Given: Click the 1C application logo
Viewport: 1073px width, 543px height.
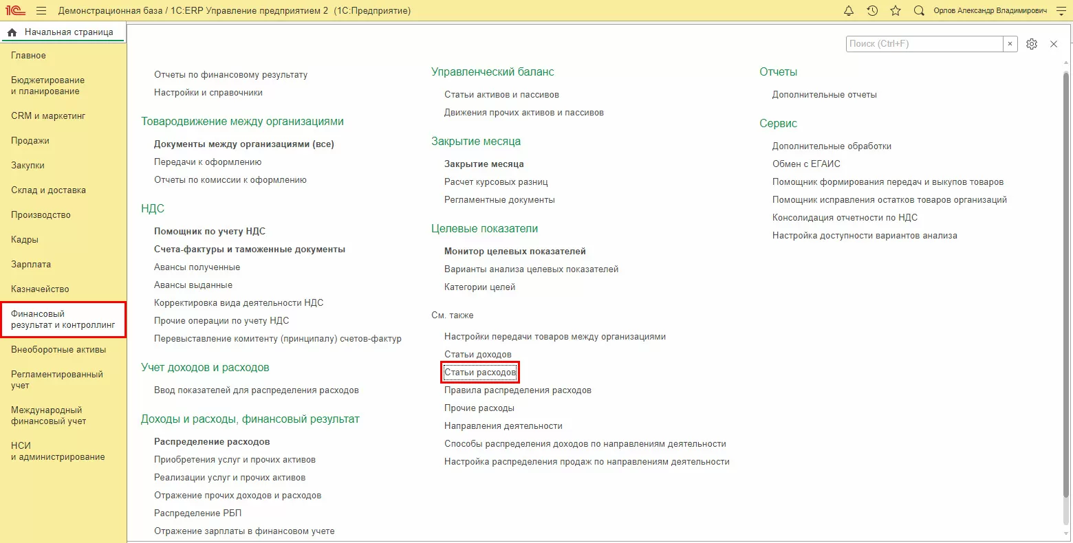Looking at the screenshot, I should pyautogui.click(x=15, y=11).
